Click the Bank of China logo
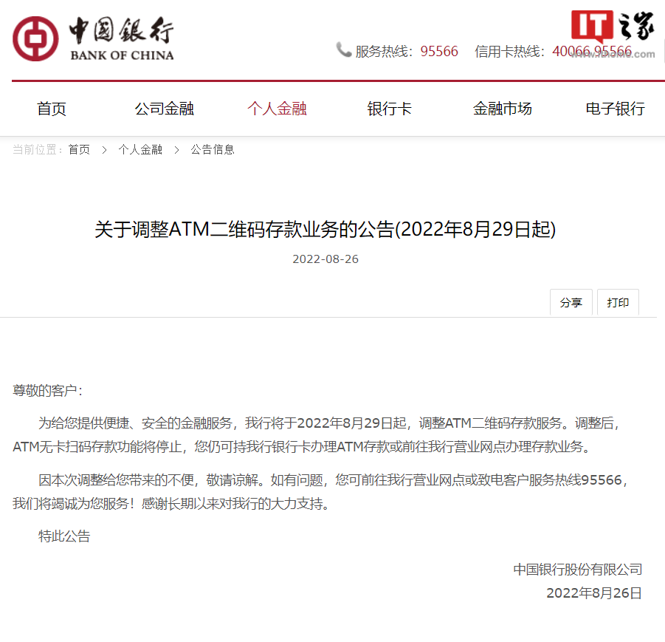 tap(93, 38)
